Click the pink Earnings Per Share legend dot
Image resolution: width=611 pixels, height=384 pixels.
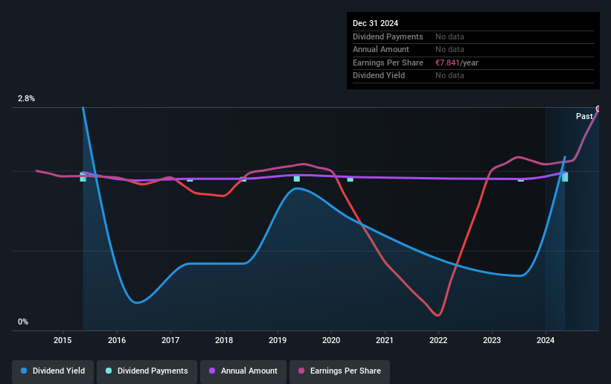pos(301,371)
